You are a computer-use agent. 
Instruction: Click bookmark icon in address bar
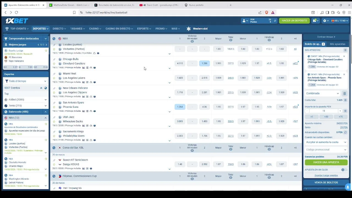click(x=74, y=13)
